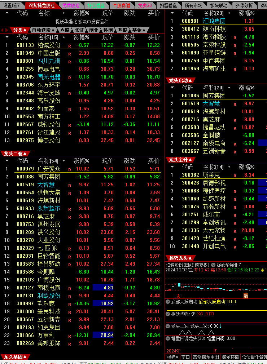Click highlighted 18.92 price of 欢乐家
Viewport: 267px width, 364px height.
(x=103, y=303)
